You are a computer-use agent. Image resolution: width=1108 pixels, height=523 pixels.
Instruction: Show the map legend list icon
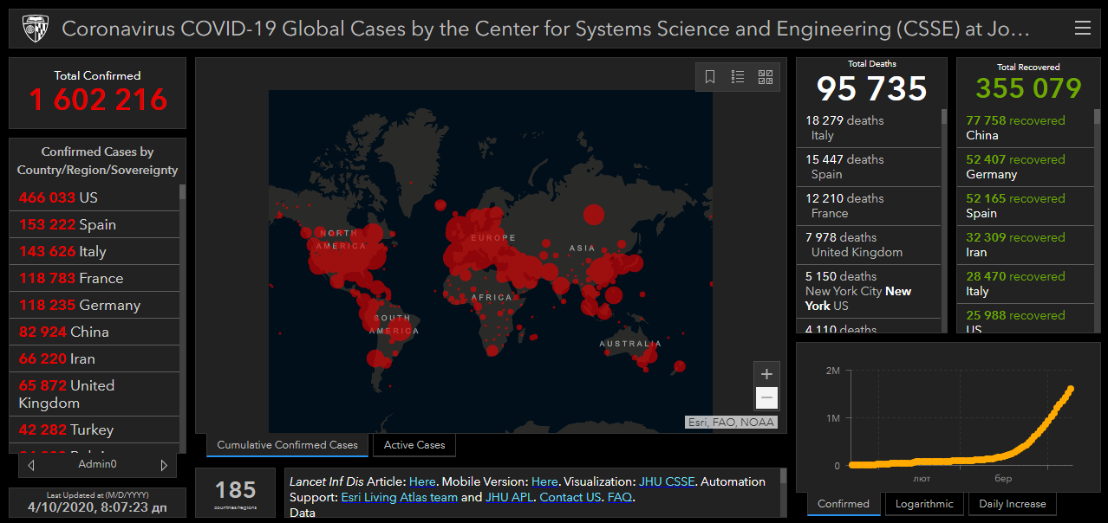click(738, 77)
